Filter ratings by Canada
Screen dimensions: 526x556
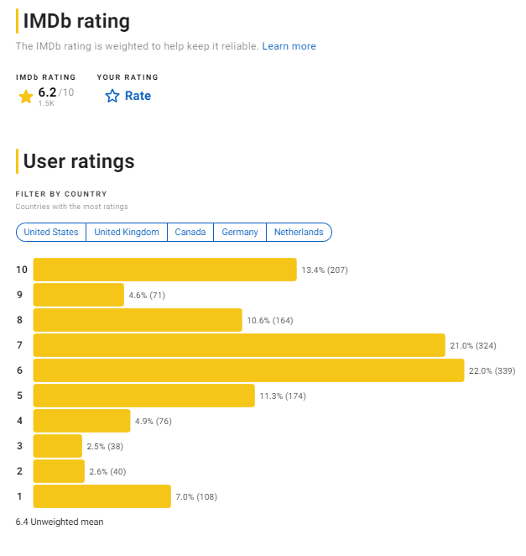(x=190, y=233)
